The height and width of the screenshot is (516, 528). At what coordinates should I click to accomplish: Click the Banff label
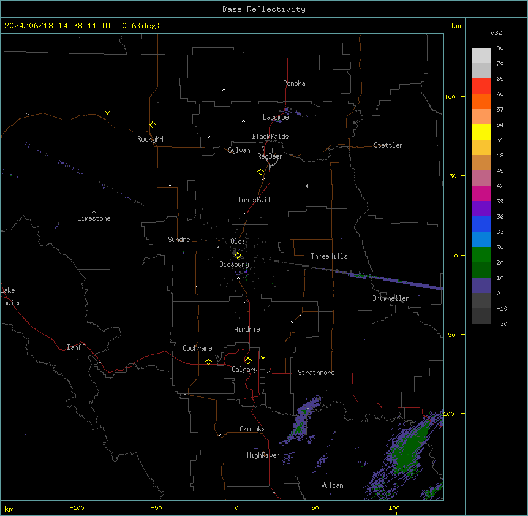point(76,347)
